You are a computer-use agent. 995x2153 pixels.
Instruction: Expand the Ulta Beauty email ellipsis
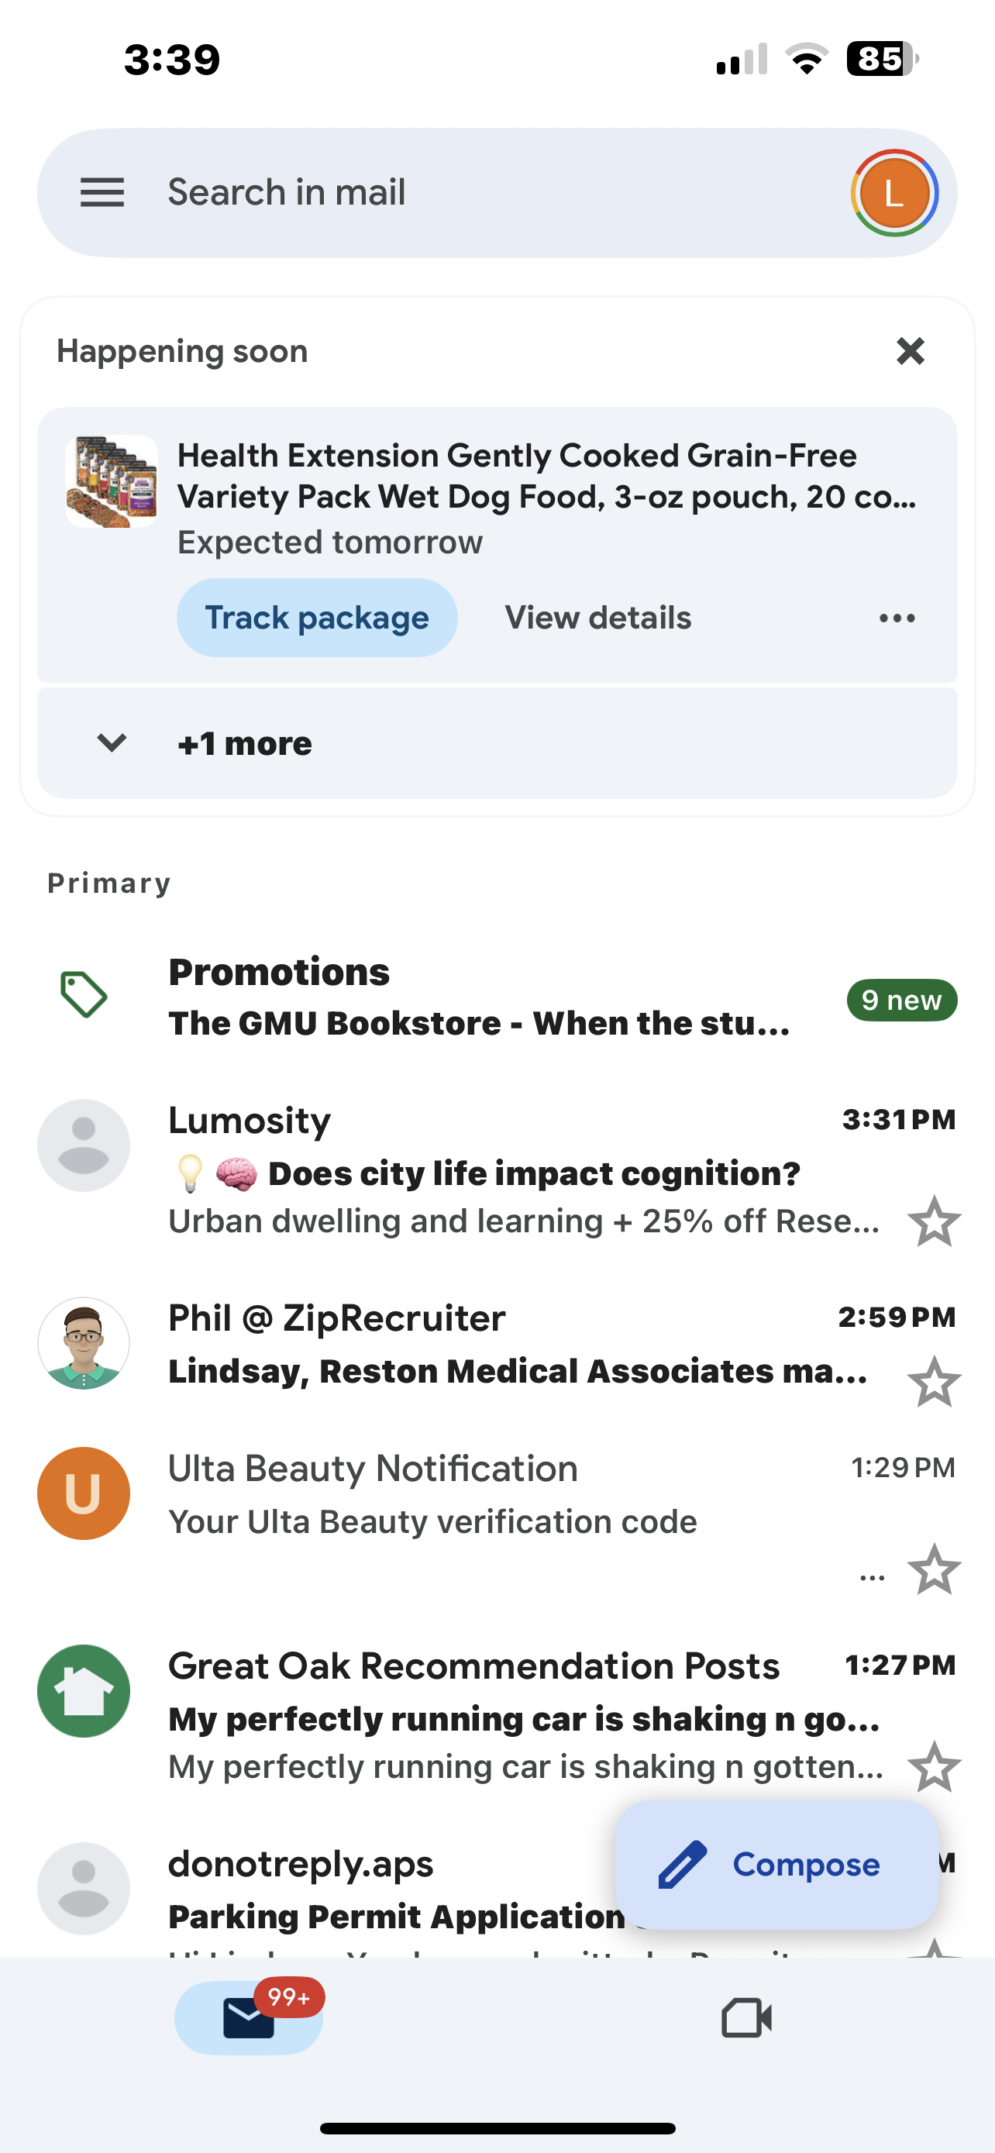click(x=873, y=1578)
